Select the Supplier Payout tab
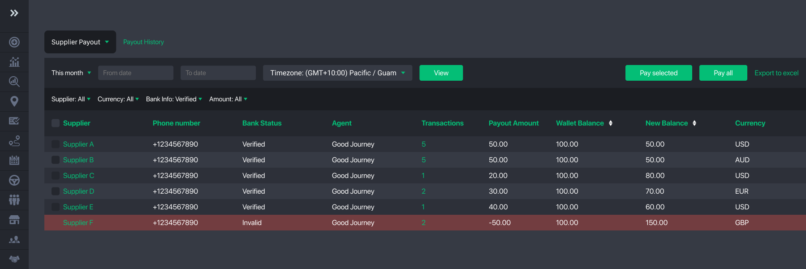 [x=80, y=42]
